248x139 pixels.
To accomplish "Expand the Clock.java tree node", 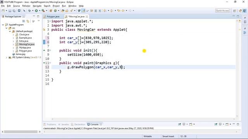I will 13,34.
